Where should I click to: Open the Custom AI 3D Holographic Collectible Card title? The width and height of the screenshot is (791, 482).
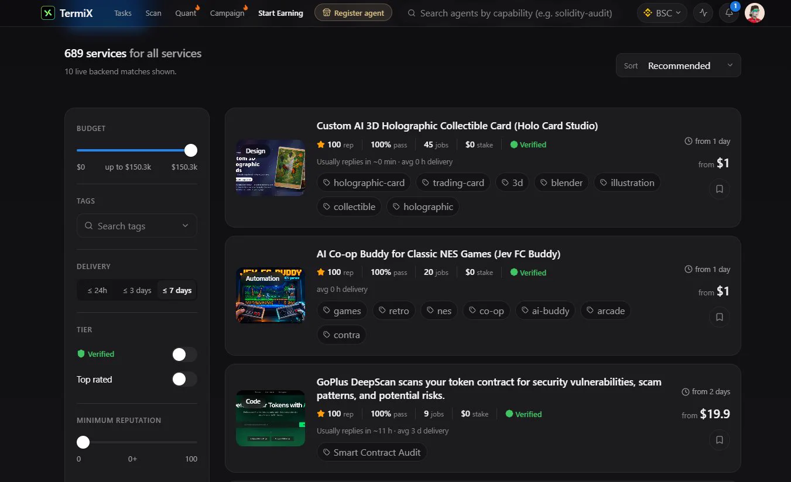(x=457, y=126)
